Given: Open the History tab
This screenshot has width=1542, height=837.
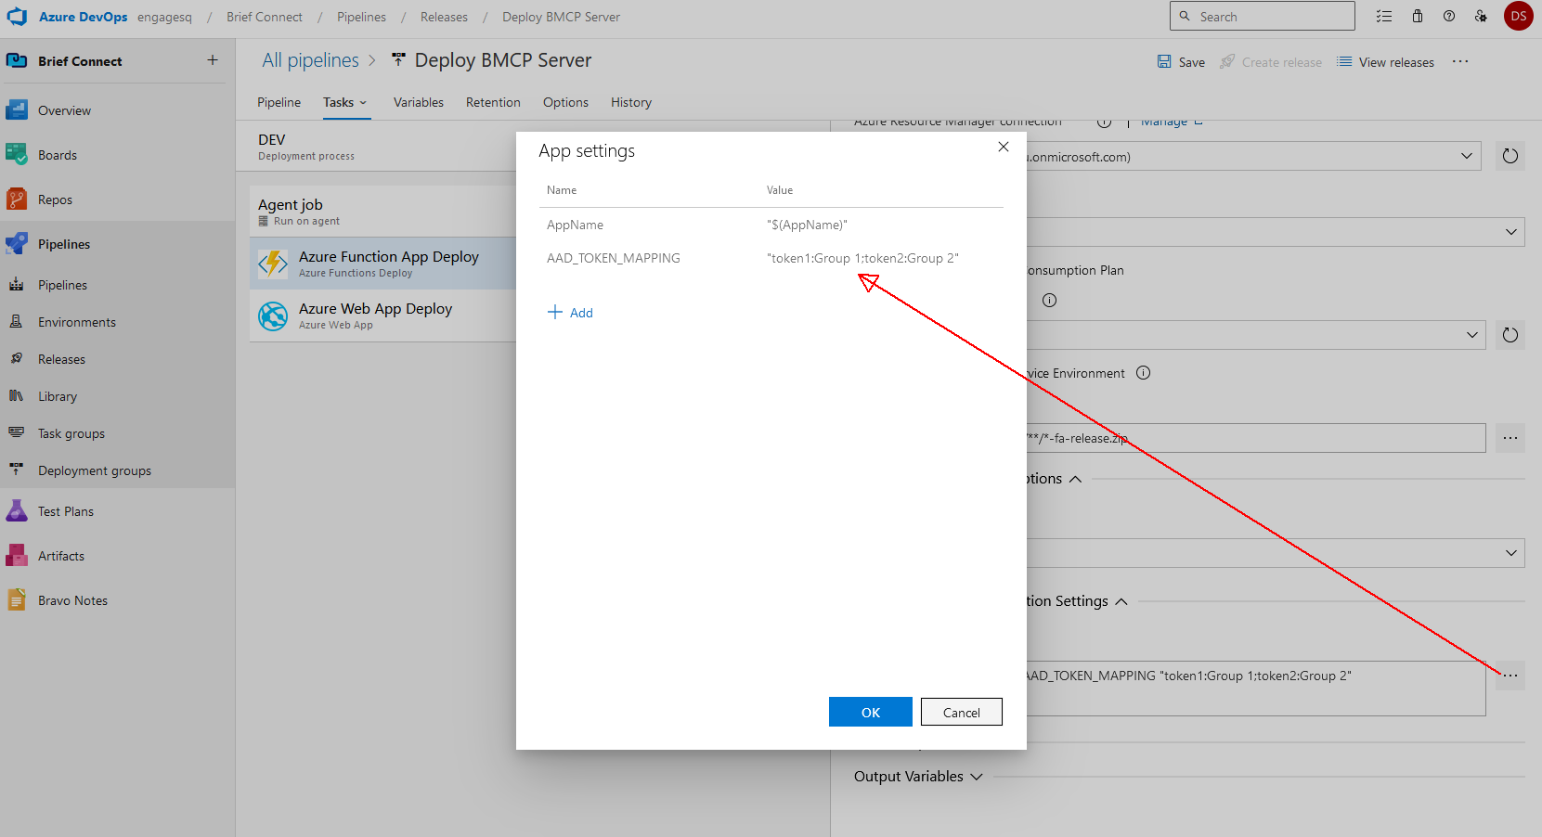Looking at the screenshot, I should (630, 102).
